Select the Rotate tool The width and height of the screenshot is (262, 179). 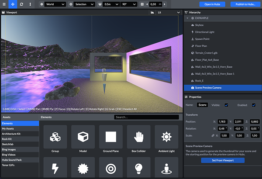21,4
